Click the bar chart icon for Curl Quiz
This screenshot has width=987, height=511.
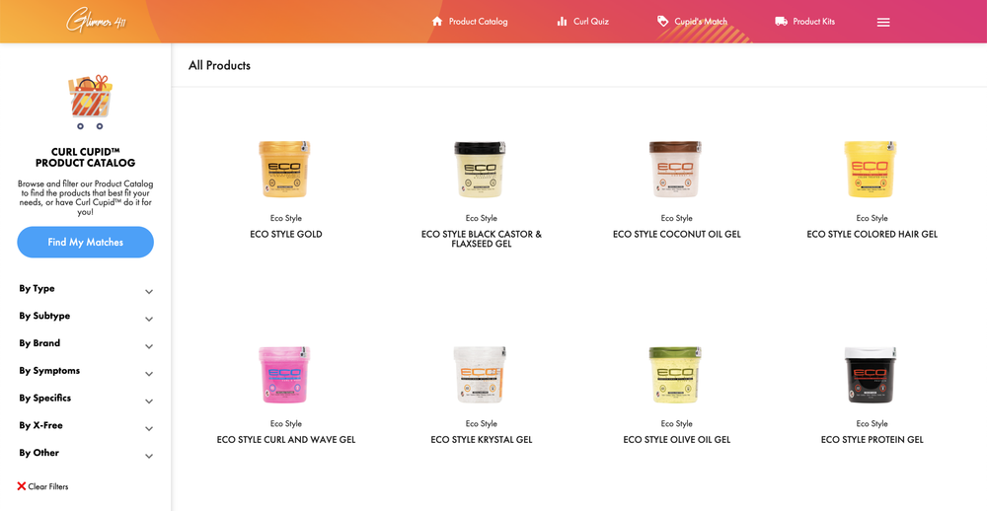[563, 22]
